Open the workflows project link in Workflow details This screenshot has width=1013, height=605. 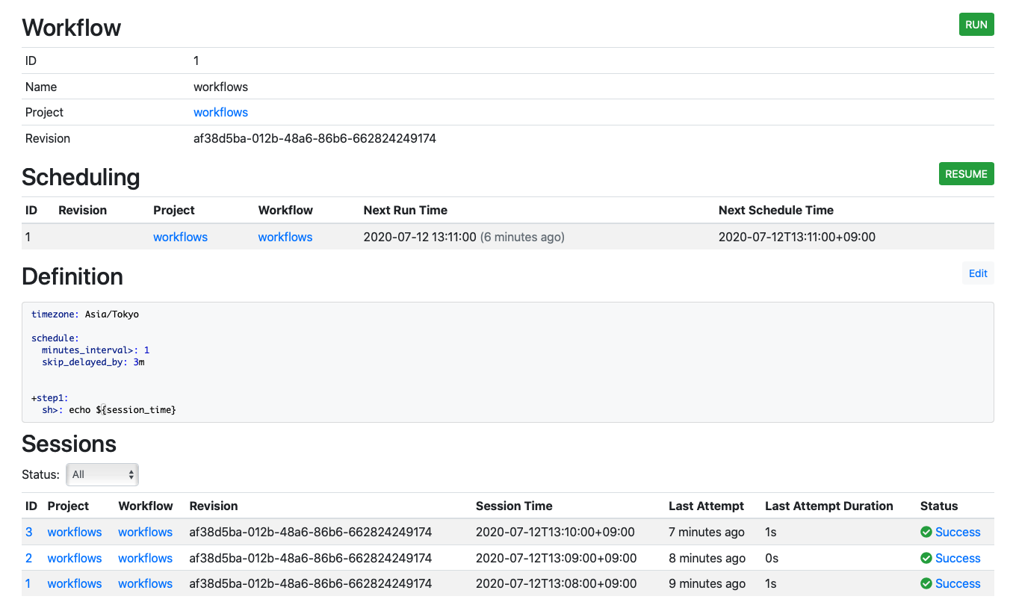pyautogui.click(x=220, y=112)
